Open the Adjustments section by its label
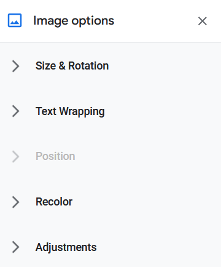Image resolution: width=221 pixels, height=267 pixels. pos(66,247)
